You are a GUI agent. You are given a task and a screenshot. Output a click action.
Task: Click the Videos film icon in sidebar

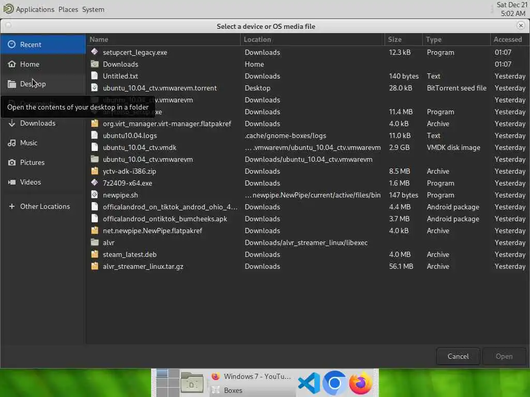(12, 182)
